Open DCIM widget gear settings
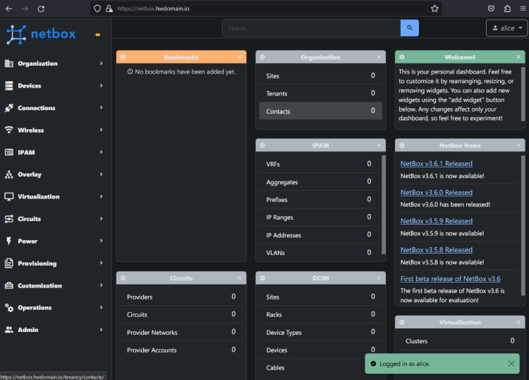Viewport: 529px width, 380px height. click(x=262, y=278)
